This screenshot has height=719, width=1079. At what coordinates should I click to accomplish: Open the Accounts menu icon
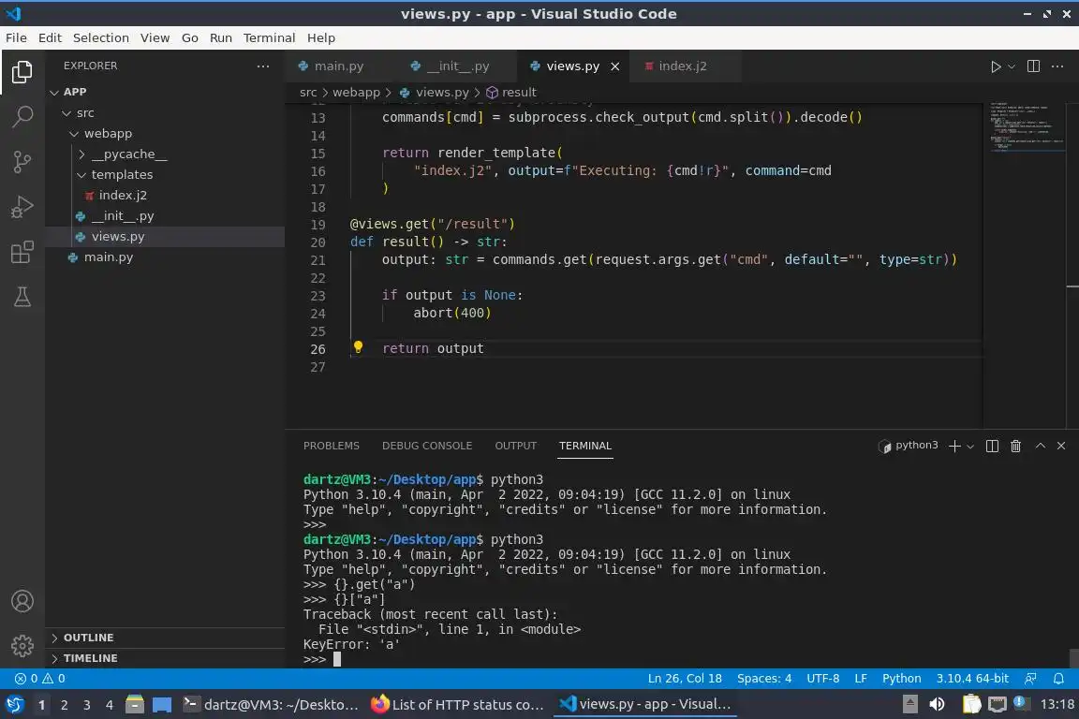(x=22, y=601)
